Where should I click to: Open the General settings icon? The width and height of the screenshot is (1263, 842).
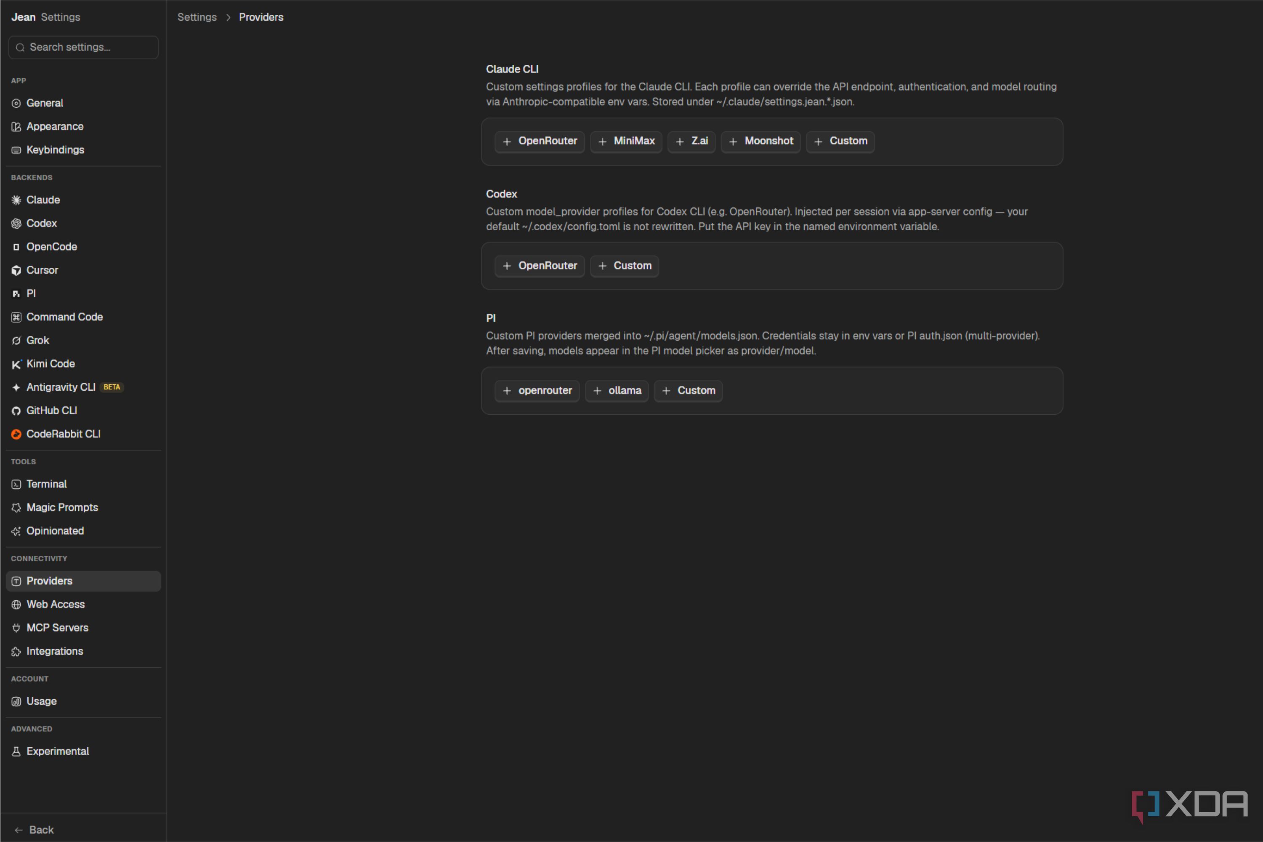click(x=16, y=103)
